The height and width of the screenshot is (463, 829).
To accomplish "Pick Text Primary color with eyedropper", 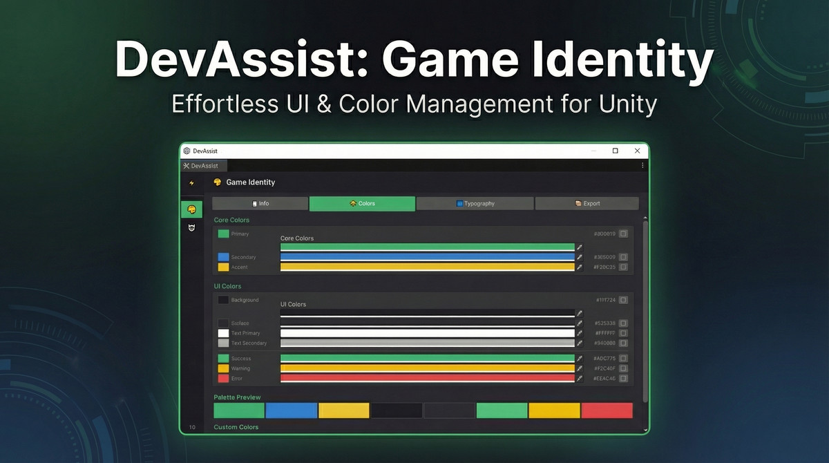I will (580, 333).
